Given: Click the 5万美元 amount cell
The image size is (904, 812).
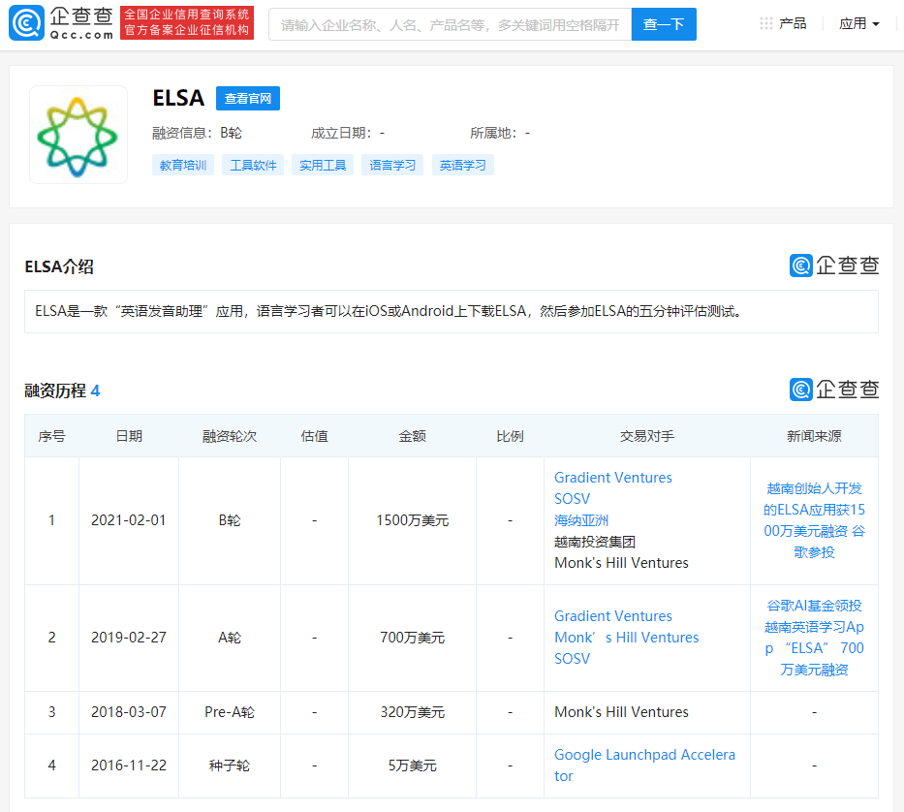Looking at the screenshot, I should (x=412, y=765).
